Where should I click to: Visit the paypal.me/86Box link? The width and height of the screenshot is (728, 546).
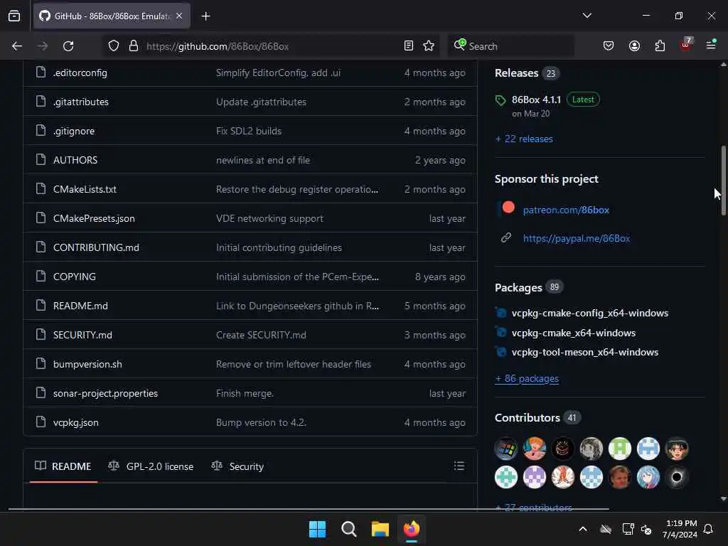click(577, 239)
